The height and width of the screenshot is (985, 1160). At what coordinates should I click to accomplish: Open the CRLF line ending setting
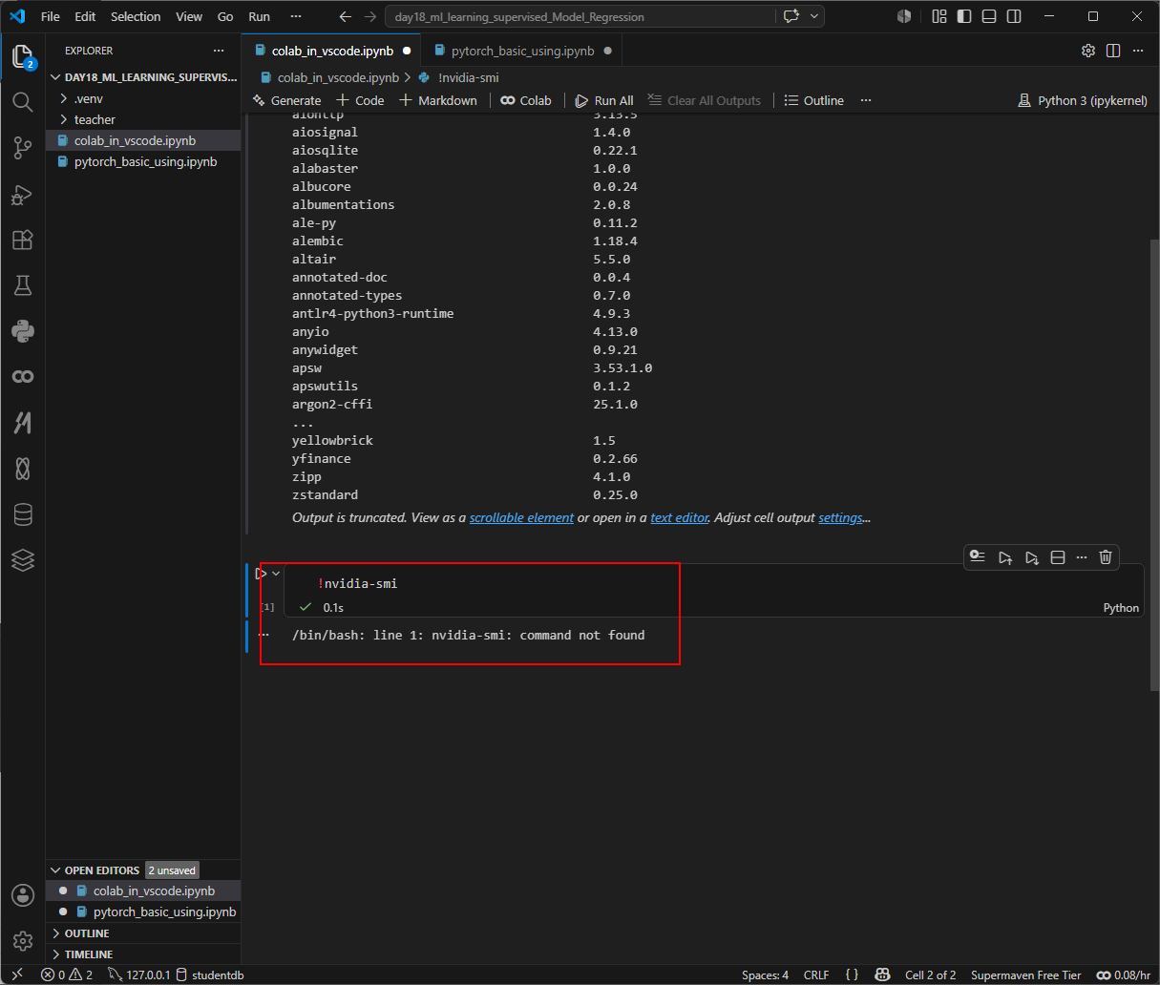click(x=816, y=975)
